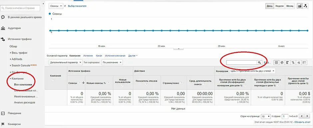Open help for Новые пользователи column

123,85
